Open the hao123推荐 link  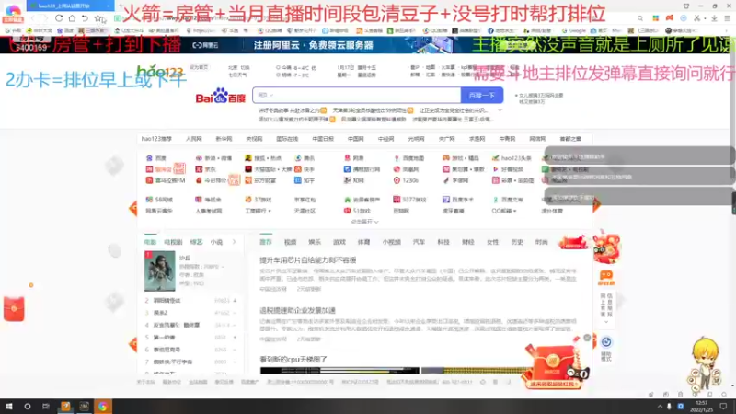[x=156, y=139]
